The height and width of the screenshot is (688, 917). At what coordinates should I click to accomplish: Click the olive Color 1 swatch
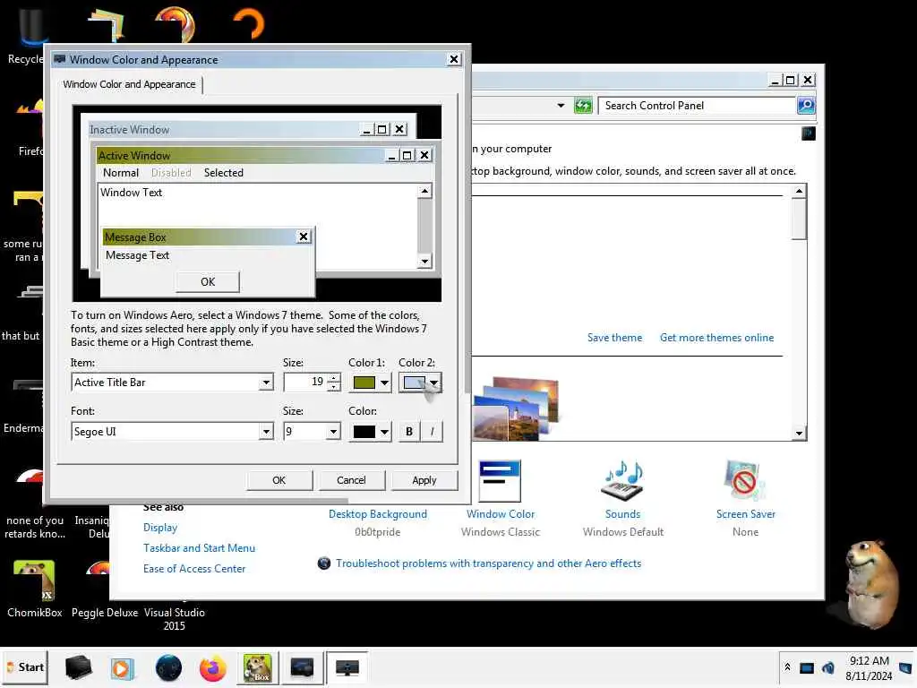pos(364,383)
